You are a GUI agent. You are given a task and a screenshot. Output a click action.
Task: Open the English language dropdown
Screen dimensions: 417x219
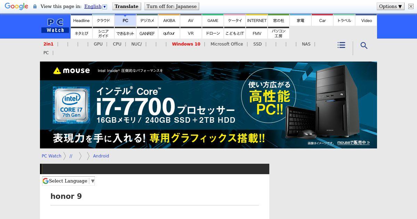coord(96,6)
